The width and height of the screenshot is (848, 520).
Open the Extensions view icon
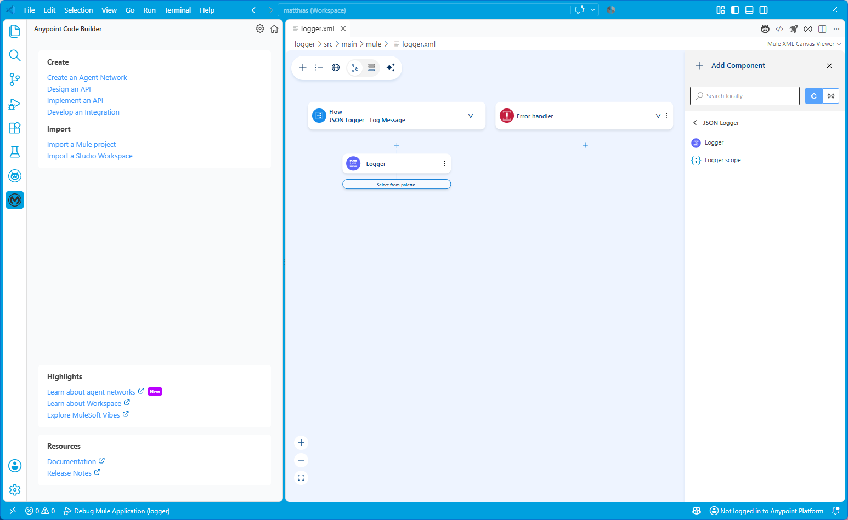(15, 128)
